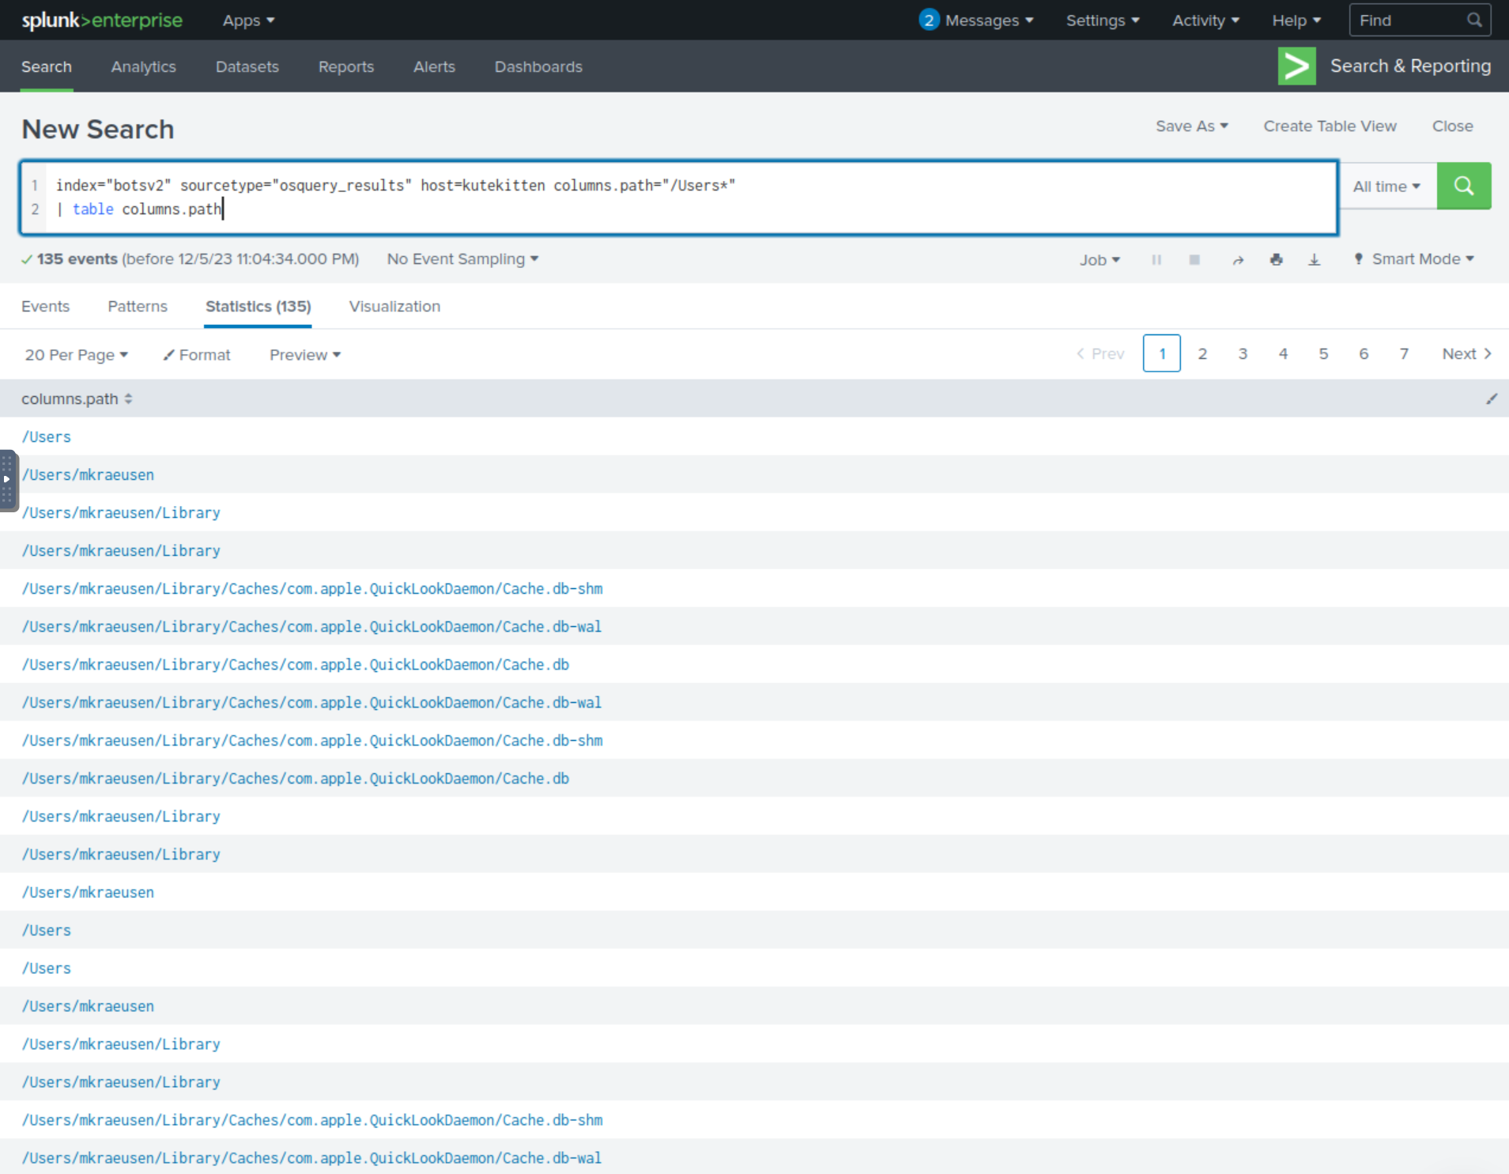Switch to the Patterns tab
The image size is (1509, 1174).
coord(138,306)
